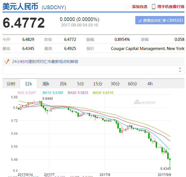Open the 4h interval chart tab
186x177 pixels.
click(x=150, y=84)
